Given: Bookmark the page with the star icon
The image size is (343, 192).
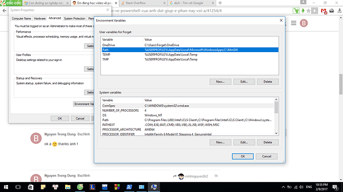Looking at the screenshot, I should [x=308, y=11].
